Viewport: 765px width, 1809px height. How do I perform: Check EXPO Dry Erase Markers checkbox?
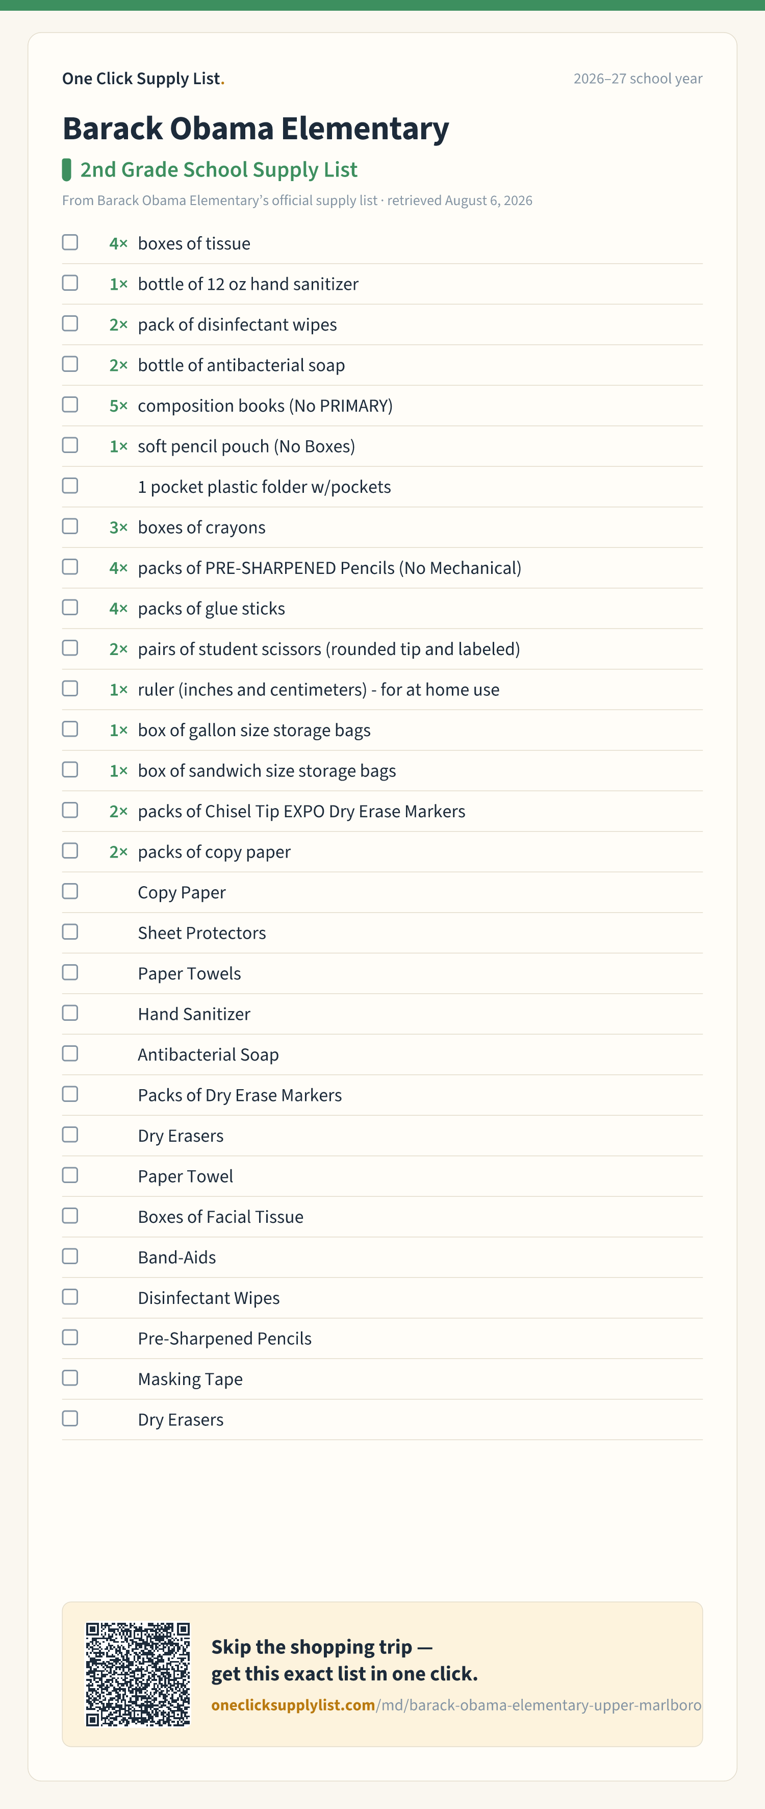[x=70, y=811]
